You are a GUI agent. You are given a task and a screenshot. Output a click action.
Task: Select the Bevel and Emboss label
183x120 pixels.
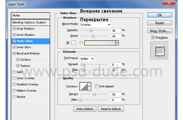(28, 53)
